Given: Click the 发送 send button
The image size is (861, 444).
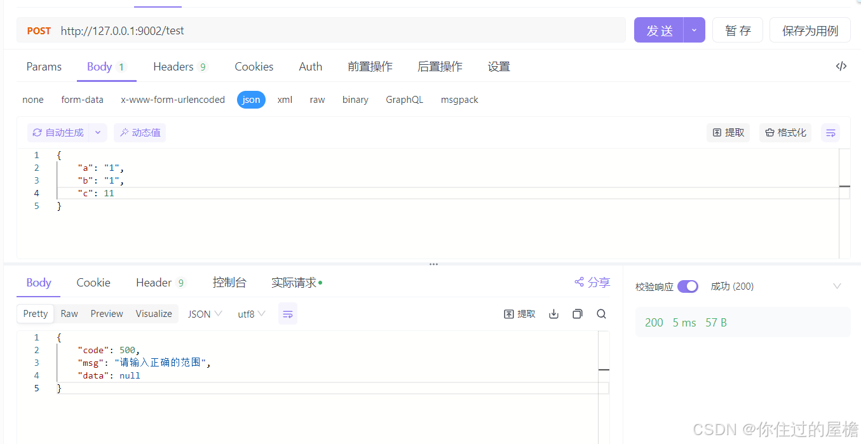Looking at the screenshot, I should pos(659,30).
